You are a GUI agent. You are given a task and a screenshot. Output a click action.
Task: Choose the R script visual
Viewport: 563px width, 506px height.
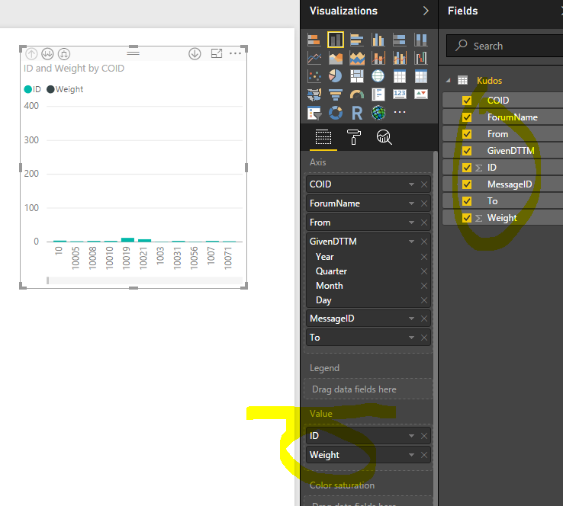click(x=356, y=113)
